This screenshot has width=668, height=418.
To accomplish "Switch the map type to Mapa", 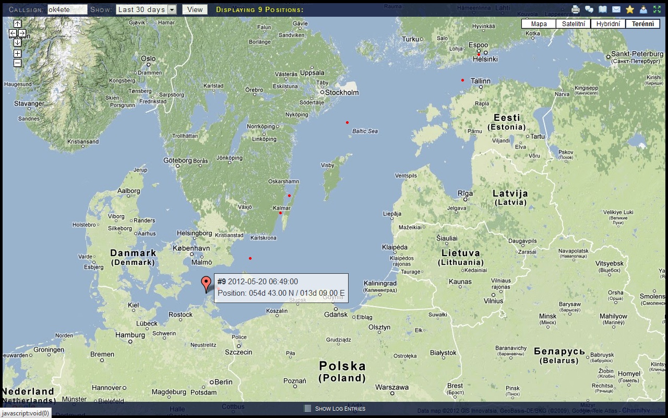I will (x=539, y=24).
